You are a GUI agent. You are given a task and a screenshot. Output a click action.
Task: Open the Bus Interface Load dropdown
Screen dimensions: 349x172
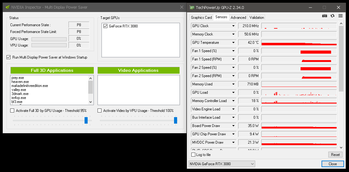(233, 117)
